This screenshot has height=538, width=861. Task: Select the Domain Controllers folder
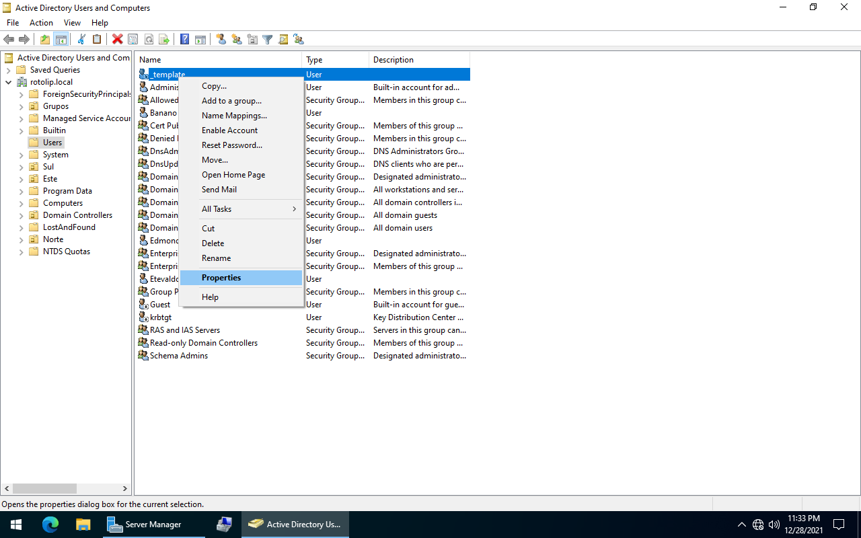tap(77, 215)
